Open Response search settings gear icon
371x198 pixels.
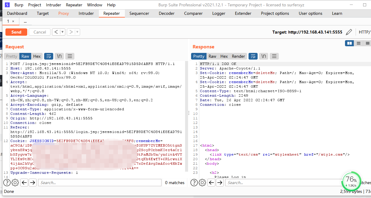(202, 183)
